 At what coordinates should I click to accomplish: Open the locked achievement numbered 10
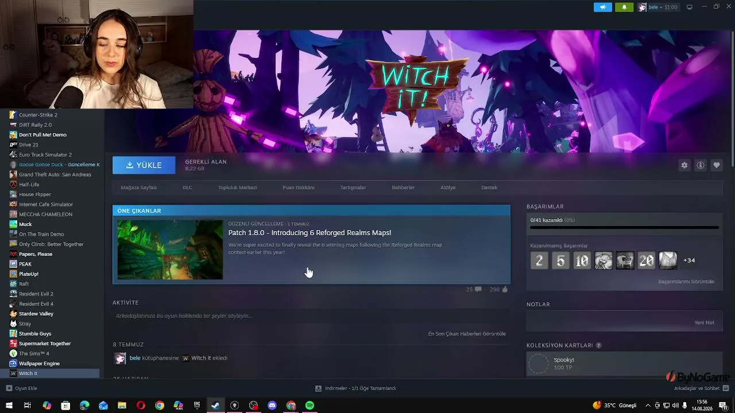pyautogui.click(x=582, y=260)
